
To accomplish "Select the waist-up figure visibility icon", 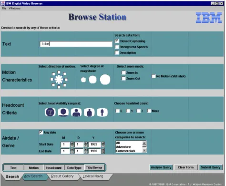I will click(89, 112).
